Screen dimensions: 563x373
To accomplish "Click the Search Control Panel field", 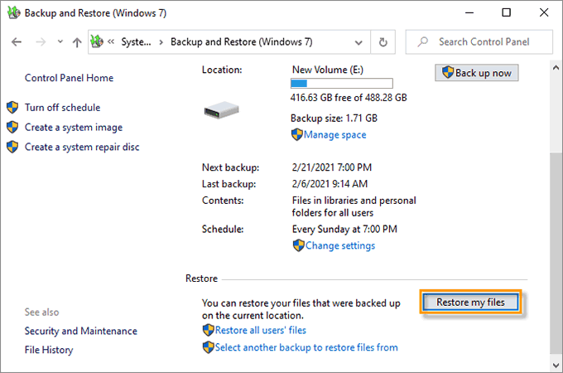I will point(479,42).
